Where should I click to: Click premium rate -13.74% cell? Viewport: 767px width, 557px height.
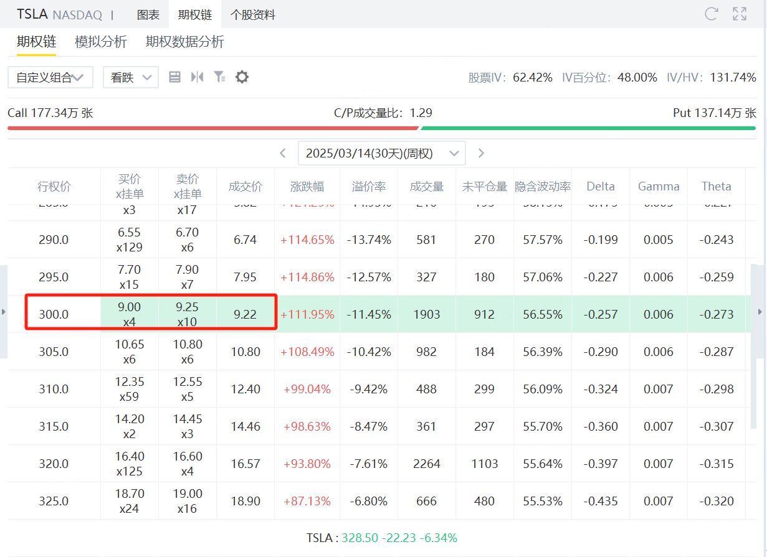click(369, 240)
